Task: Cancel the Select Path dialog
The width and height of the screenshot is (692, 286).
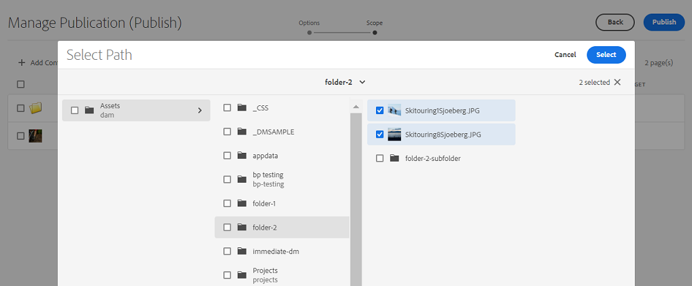Action: tap(565, 55)
